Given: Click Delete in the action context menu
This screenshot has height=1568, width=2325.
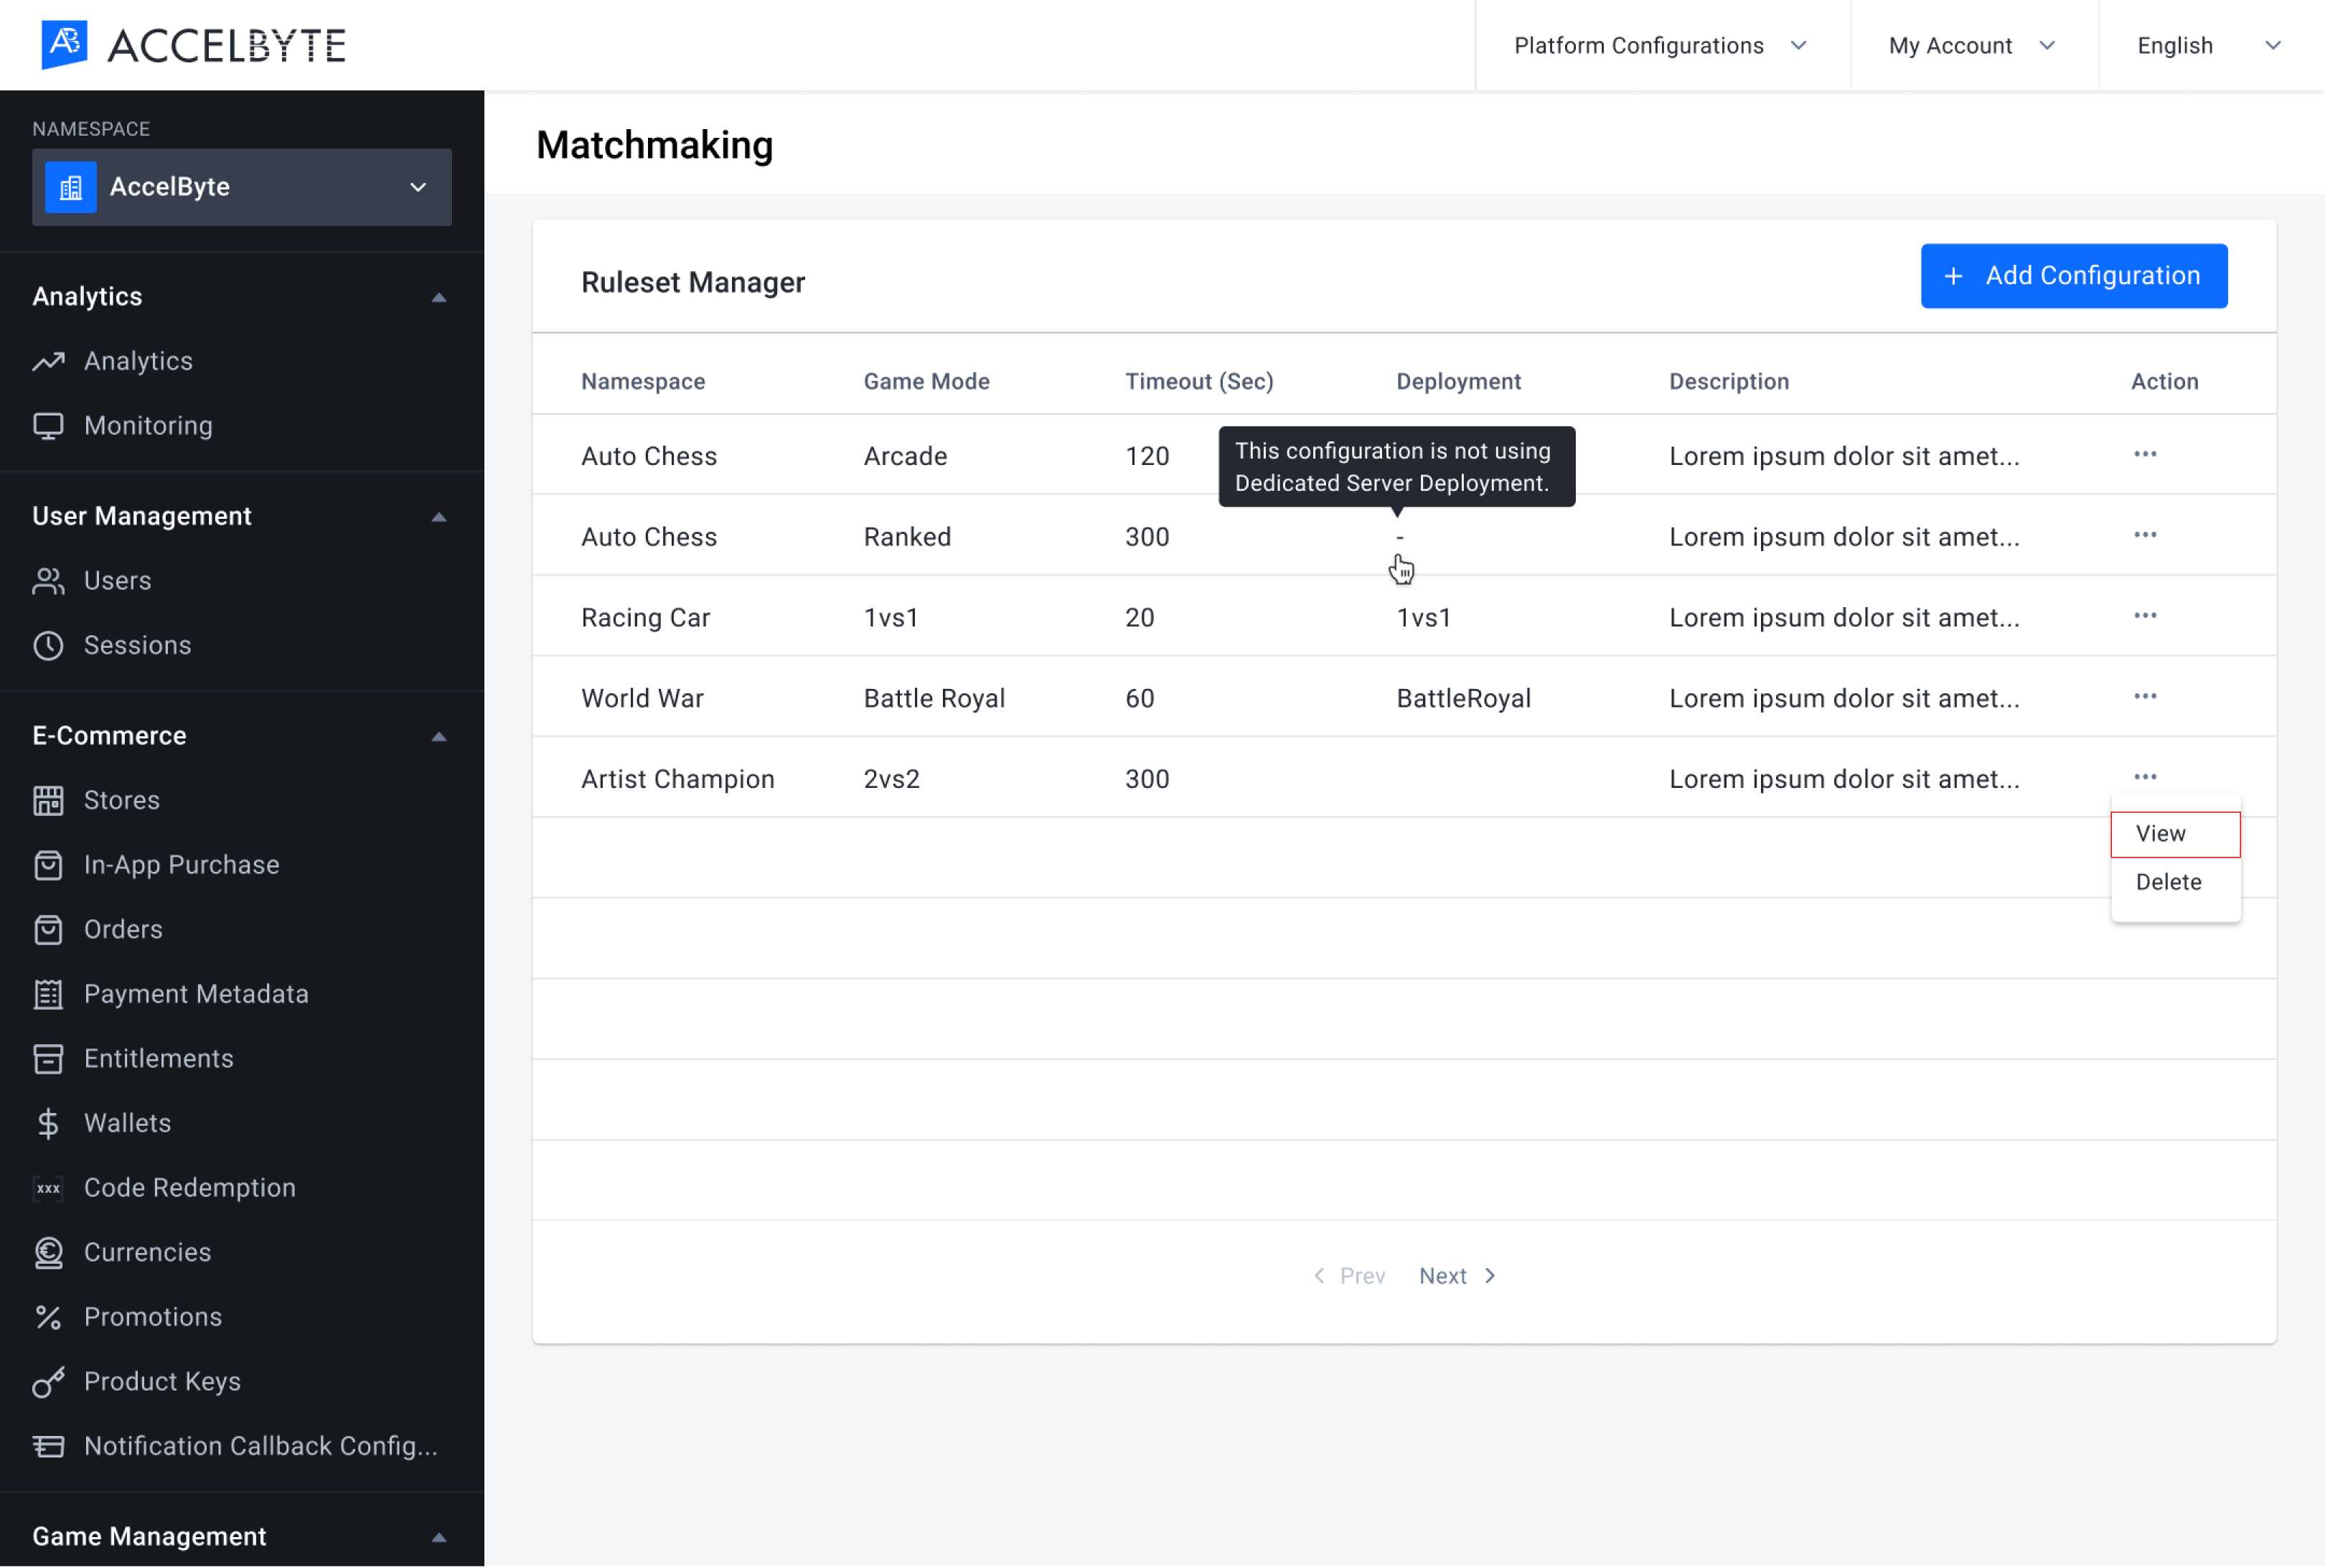Looking at the screenshot, I should [2168, 882].
